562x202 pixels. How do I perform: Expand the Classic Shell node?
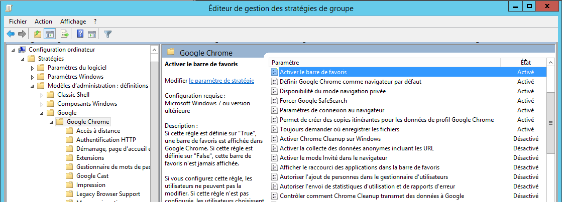pyautogui.click(x=42, y=95)
